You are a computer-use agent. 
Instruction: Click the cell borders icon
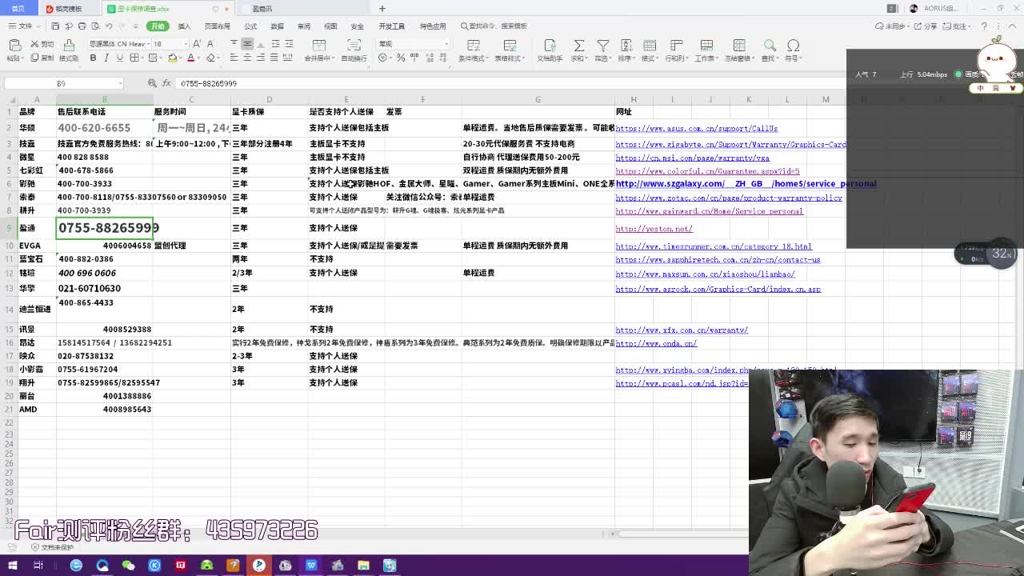134,58
